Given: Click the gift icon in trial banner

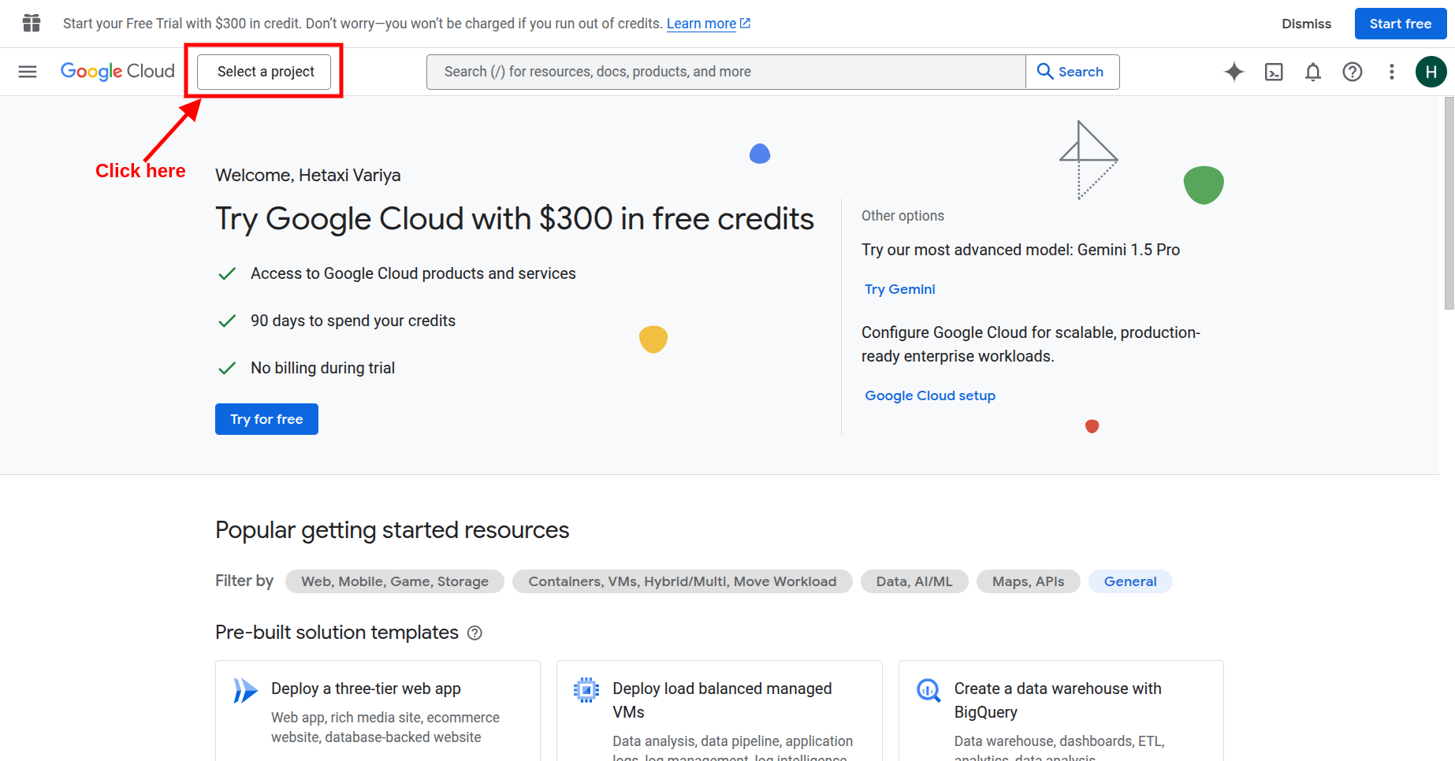Looking at the screenshot, I should pos(32,24).
